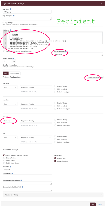Uncheck the Merge Template checkbox
The height and width of the screenshot is (206, 106).
pos(56,161)
